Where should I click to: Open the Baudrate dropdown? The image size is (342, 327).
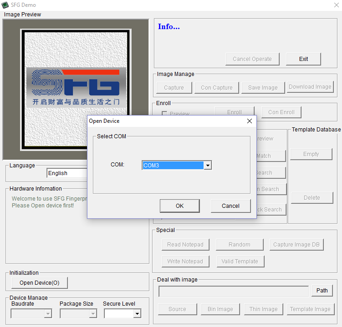click(x=48, y=313)
